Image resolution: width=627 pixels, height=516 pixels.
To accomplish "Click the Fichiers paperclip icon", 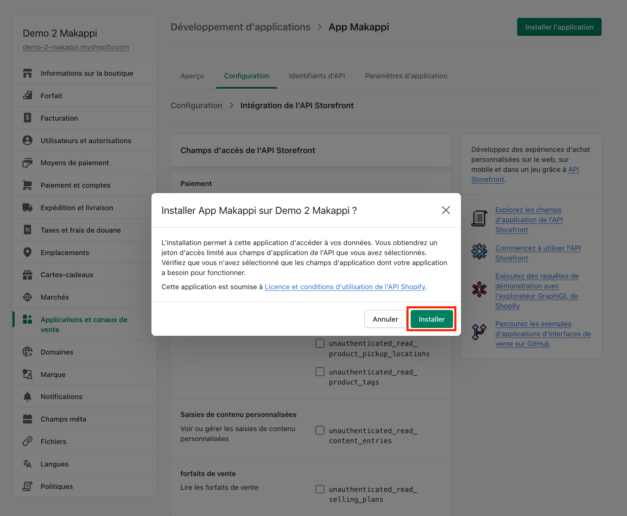I will tap(27, 442).
